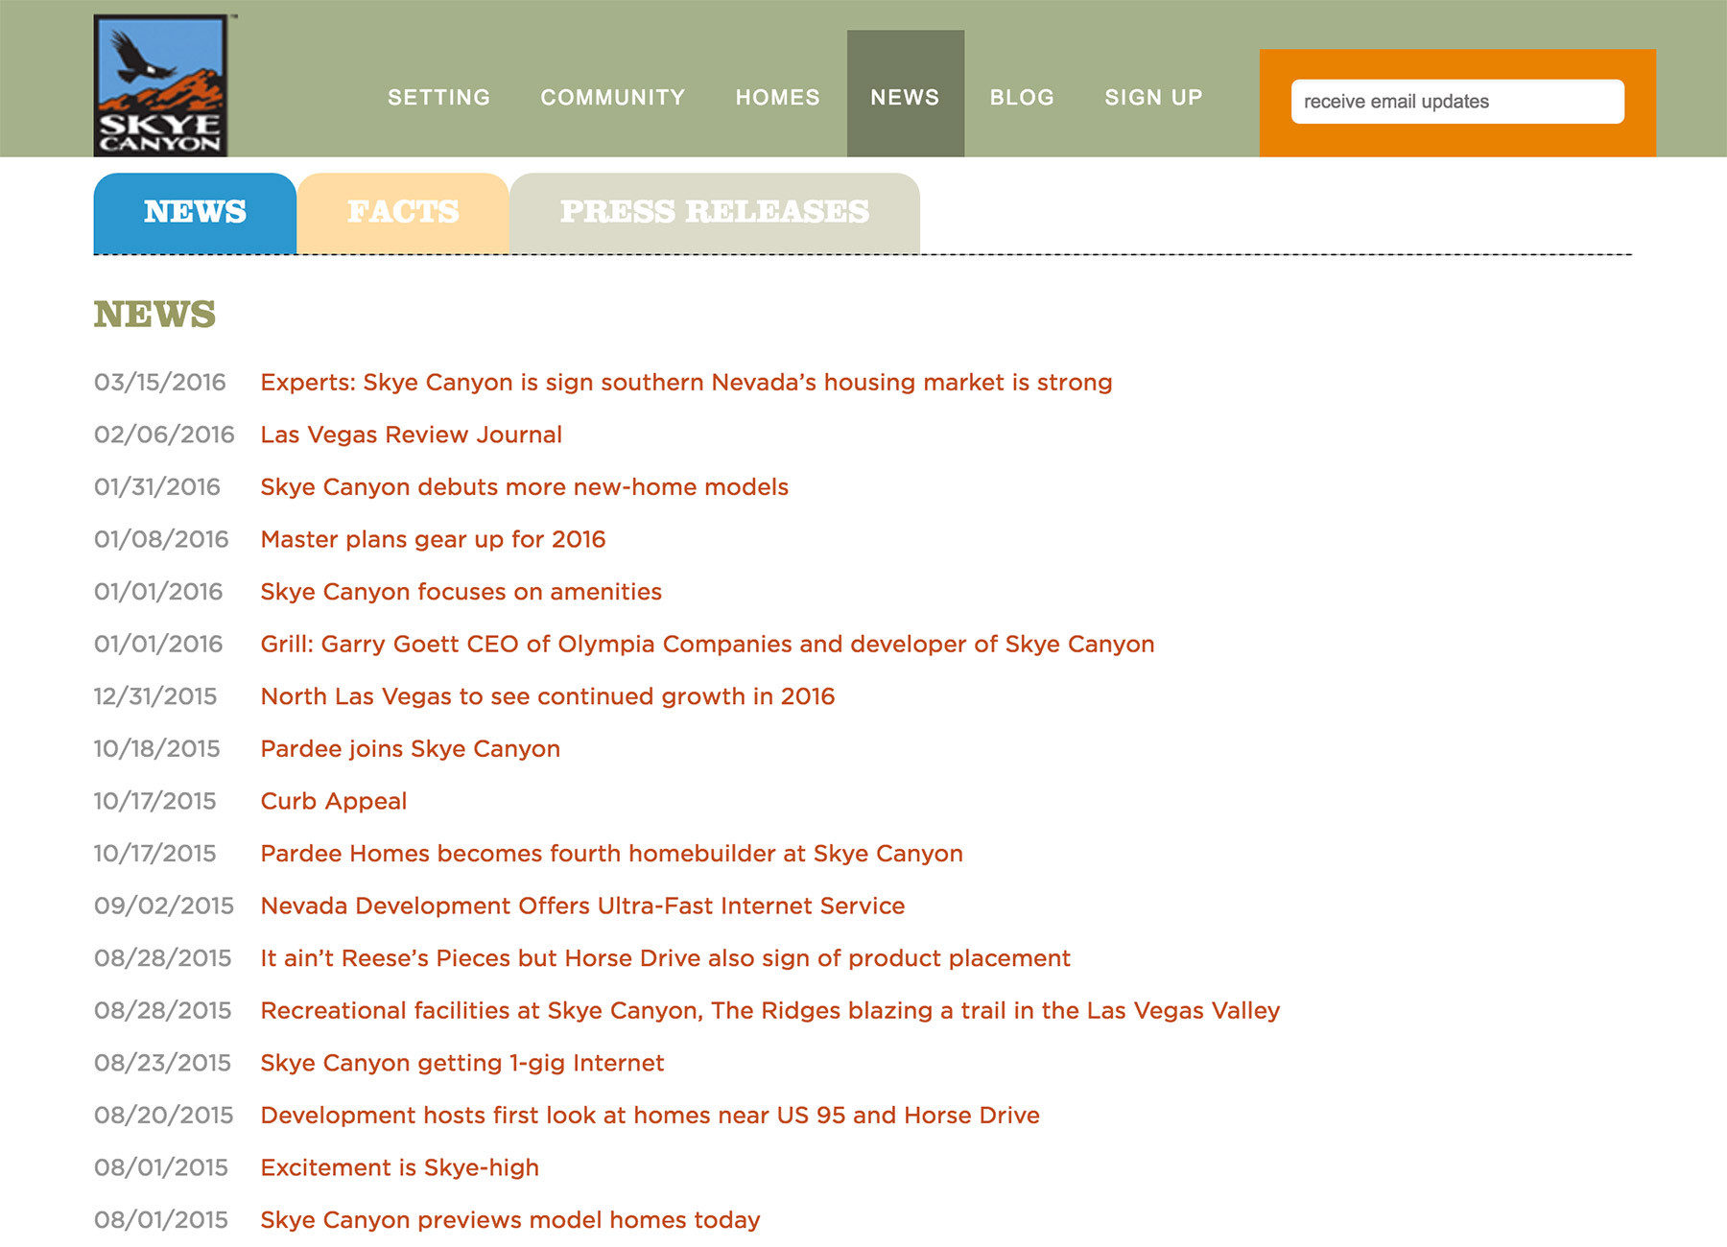This screenshot has height=1247, width=1727.
Task: Click the receive email updates field
Action: [1456, 102]
